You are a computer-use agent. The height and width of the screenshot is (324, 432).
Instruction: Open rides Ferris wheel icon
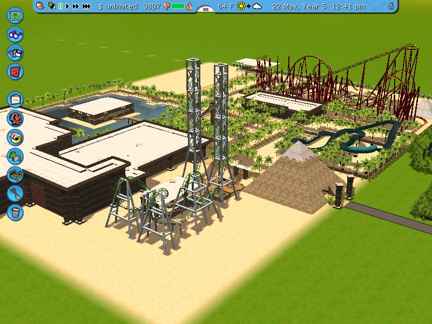(x=15, y=118)
